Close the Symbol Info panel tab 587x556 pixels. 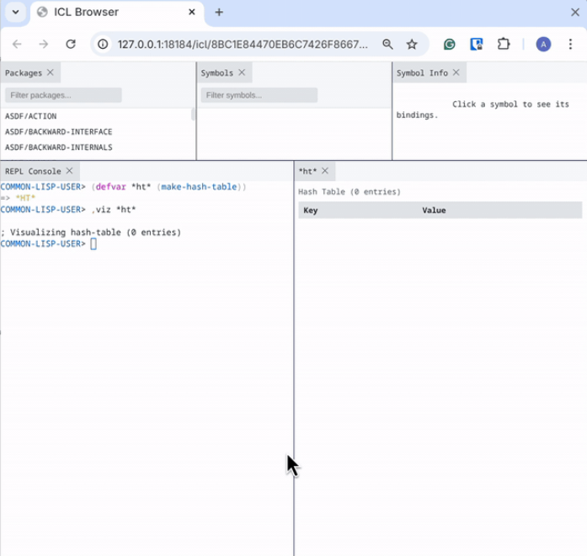(x=456, y=72)
